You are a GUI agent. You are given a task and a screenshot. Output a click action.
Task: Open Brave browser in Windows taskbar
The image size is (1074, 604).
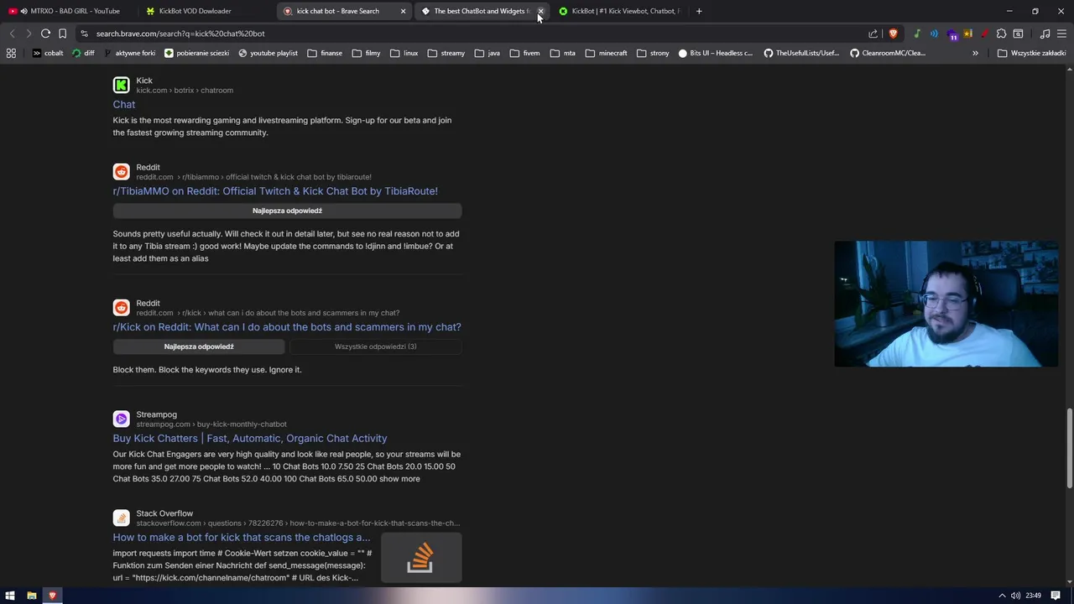52,596
